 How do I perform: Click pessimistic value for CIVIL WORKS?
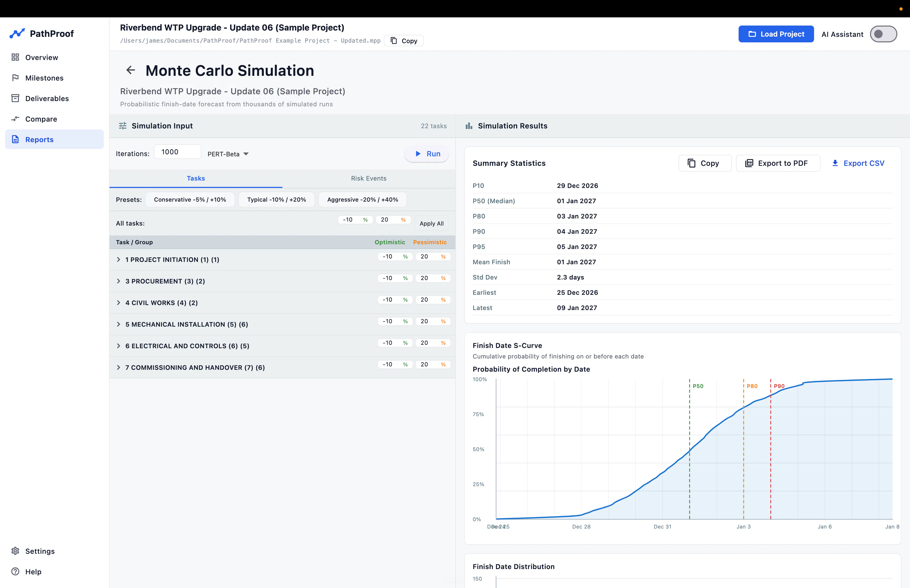coord(433,300)
